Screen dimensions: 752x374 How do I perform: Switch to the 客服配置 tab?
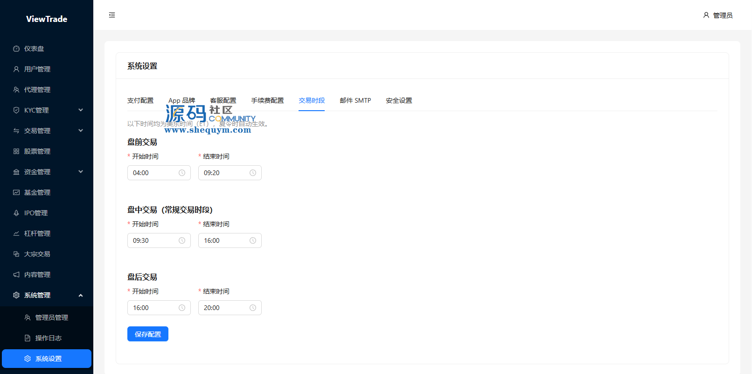point(223,100)
